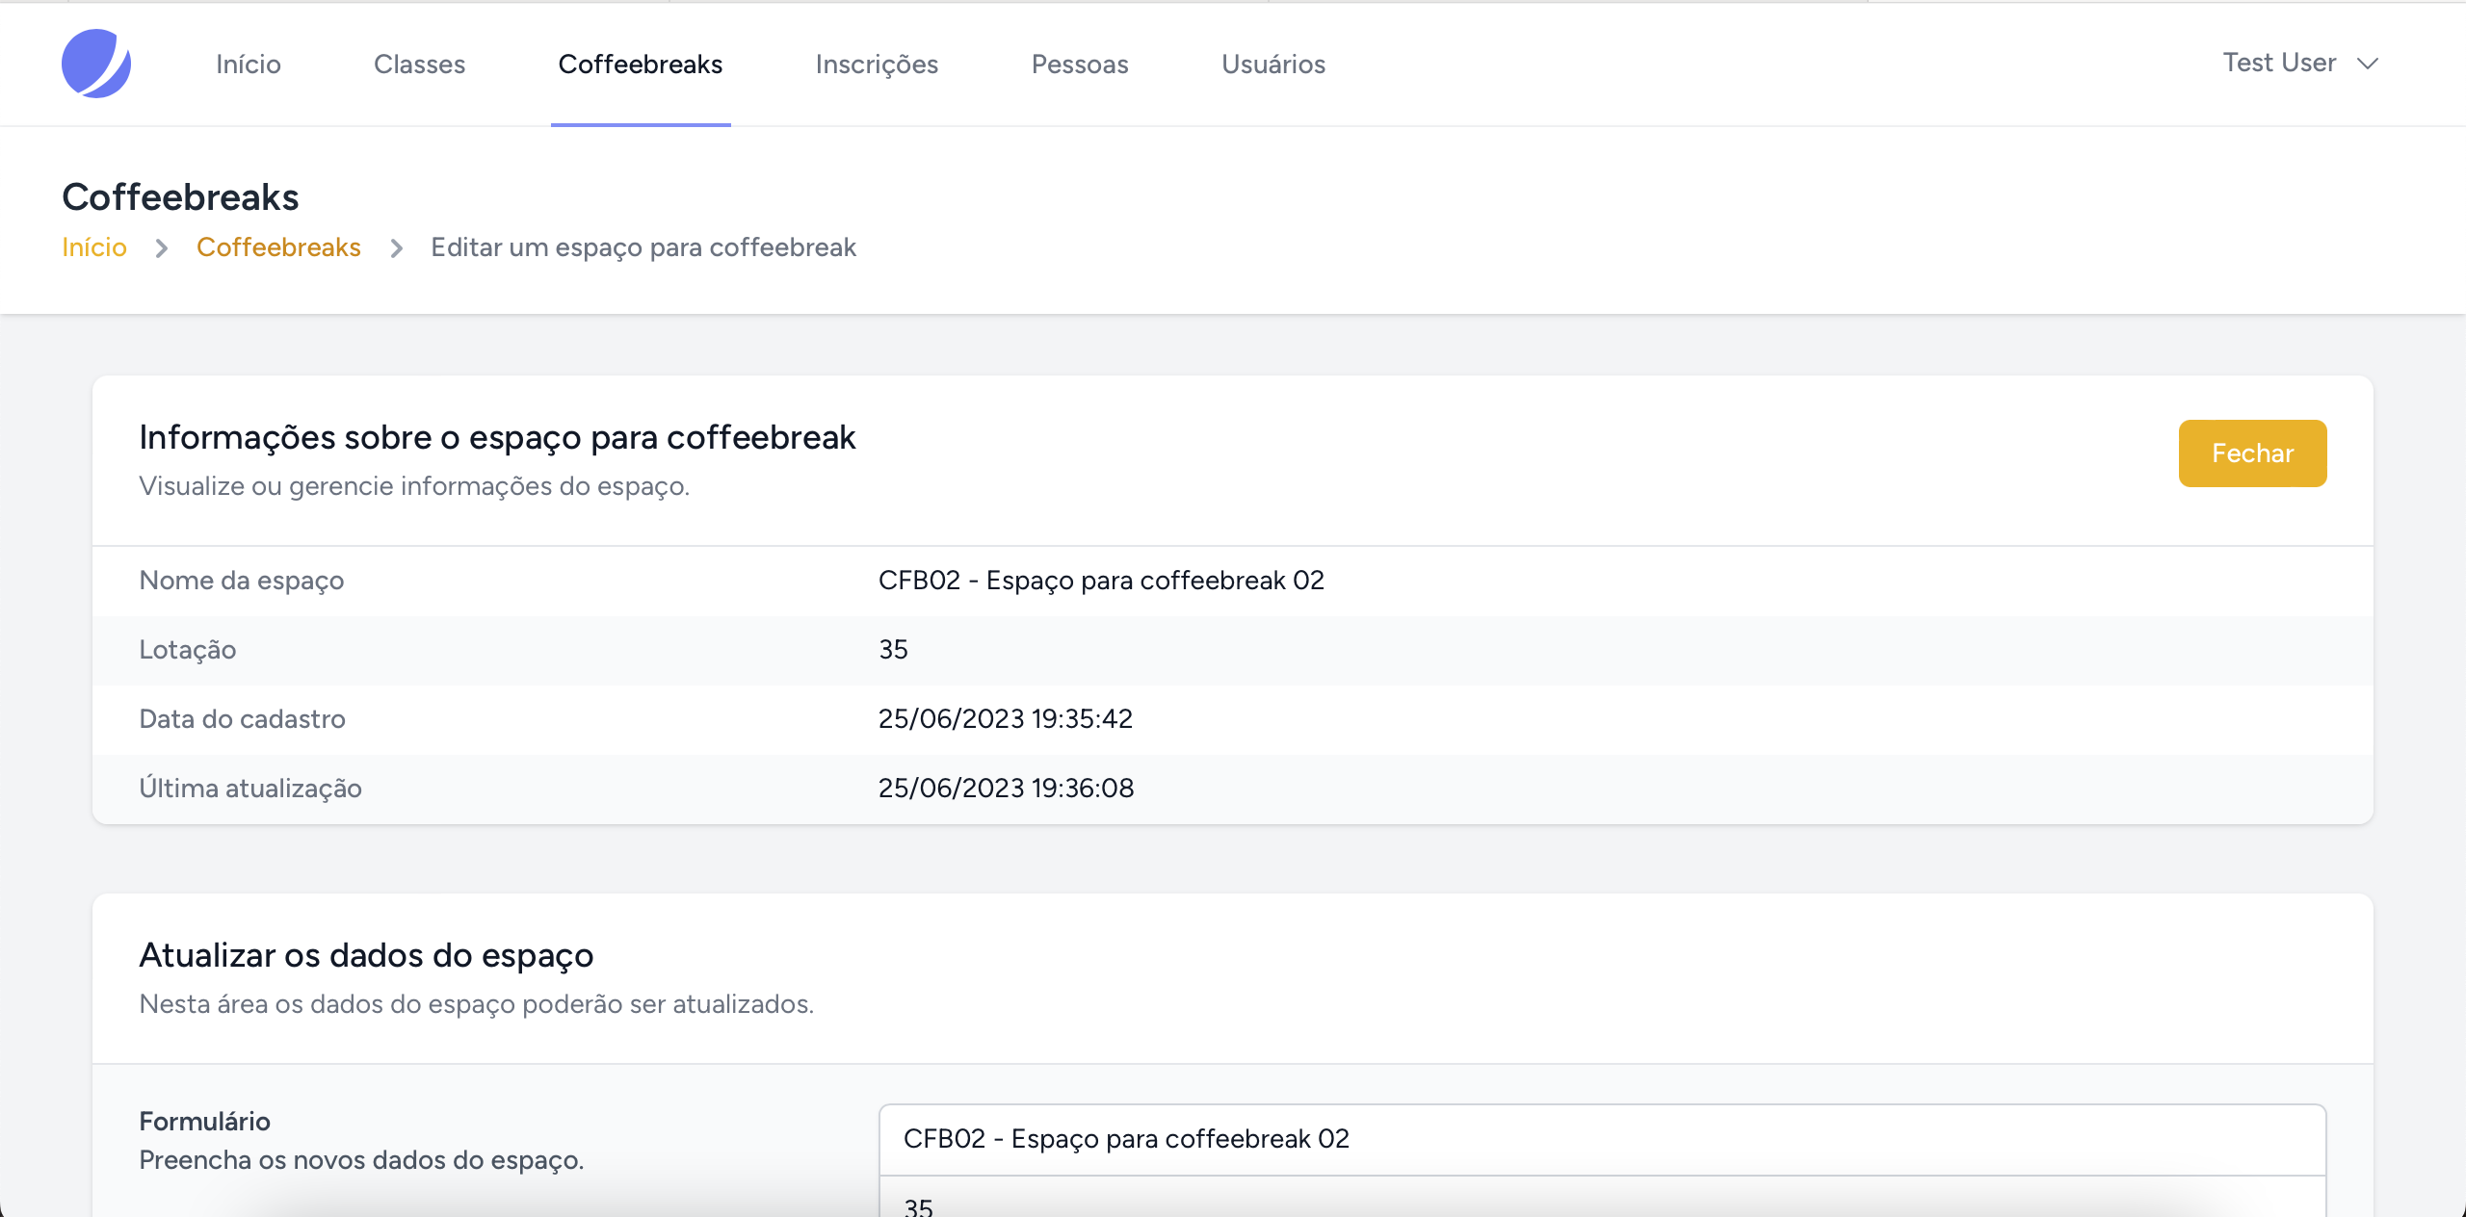
Task: Click the Lotação row value 35
Action: [893, 649]
